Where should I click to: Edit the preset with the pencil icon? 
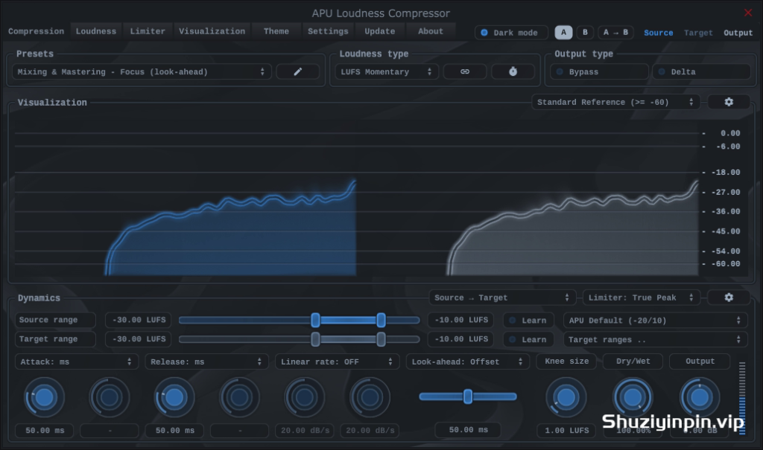(x=298, y=71)
